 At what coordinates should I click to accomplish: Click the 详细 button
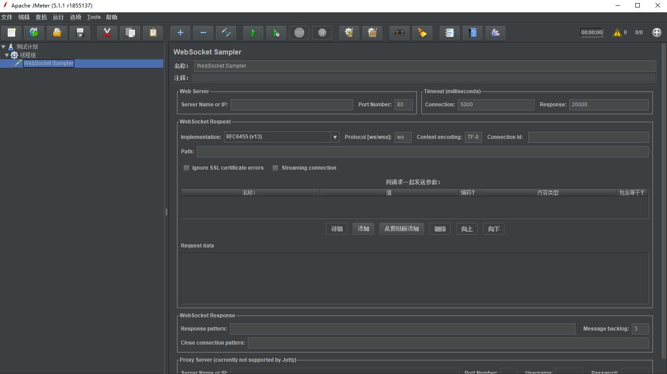coord(337,229)
